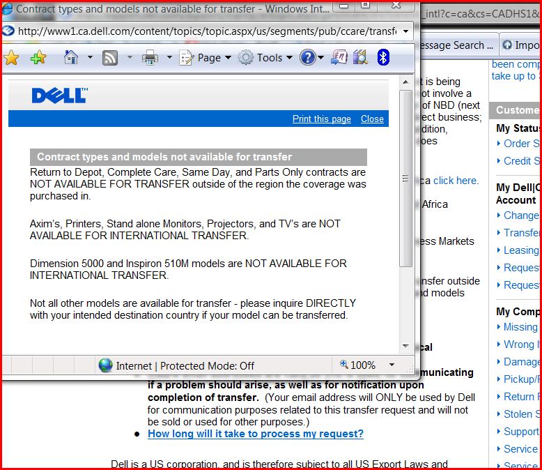This screenshot has width=542, height=470.
Task: Click the vertical scrollbar thumb in the popup
Action: coord(406,179)
